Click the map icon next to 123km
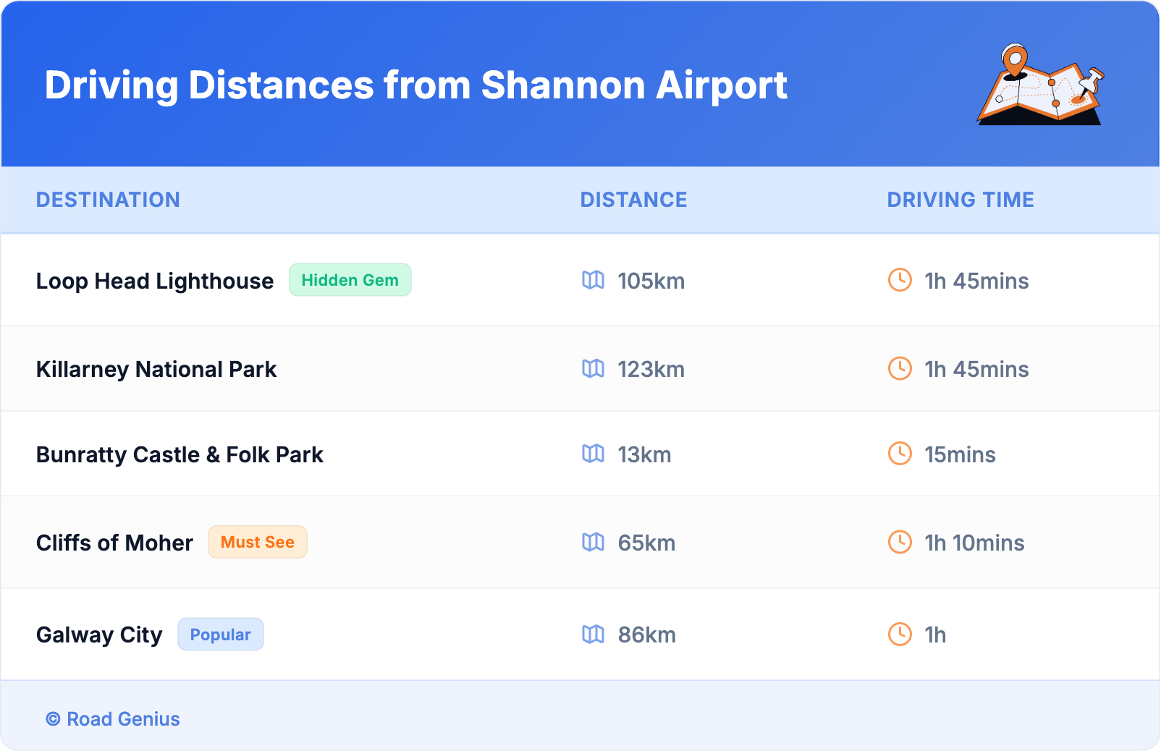Screen dimensions: 1161x751 (593, 369)
